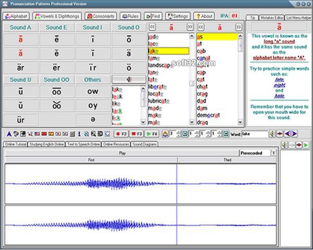
Task: Stop with the red F3 button
Action: tap(136, 134)
